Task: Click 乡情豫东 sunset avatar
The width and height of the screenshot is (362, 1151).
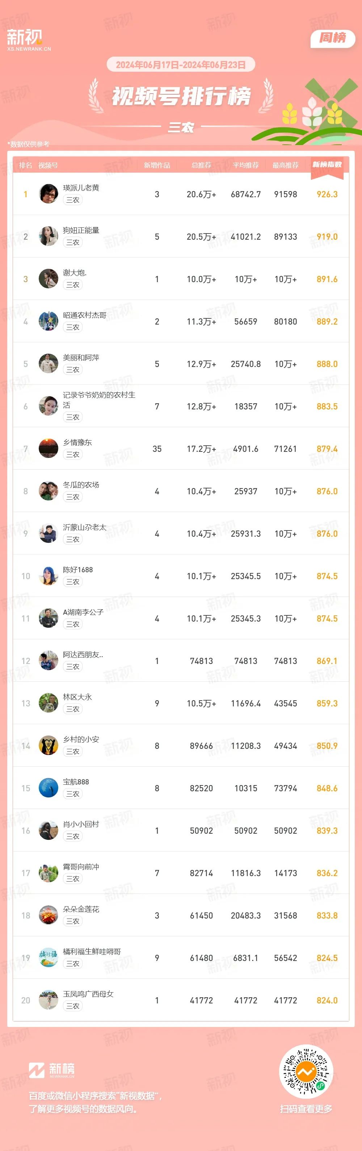Action: [x=48, y=449]
